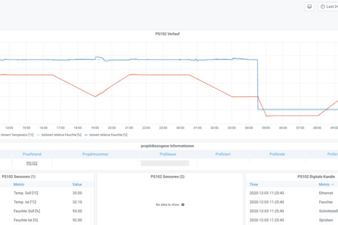Sort by Pruefstand column header
The height and width of the screenshot is (225, 338).
[x=32, y=154]
